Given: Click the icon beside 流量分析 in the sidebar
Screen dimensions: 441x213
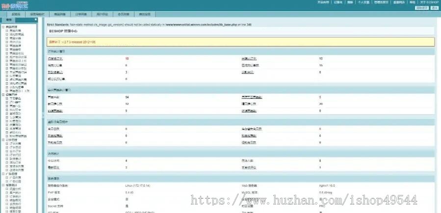Looking at the screenshot, I should (x=7, y=189).
